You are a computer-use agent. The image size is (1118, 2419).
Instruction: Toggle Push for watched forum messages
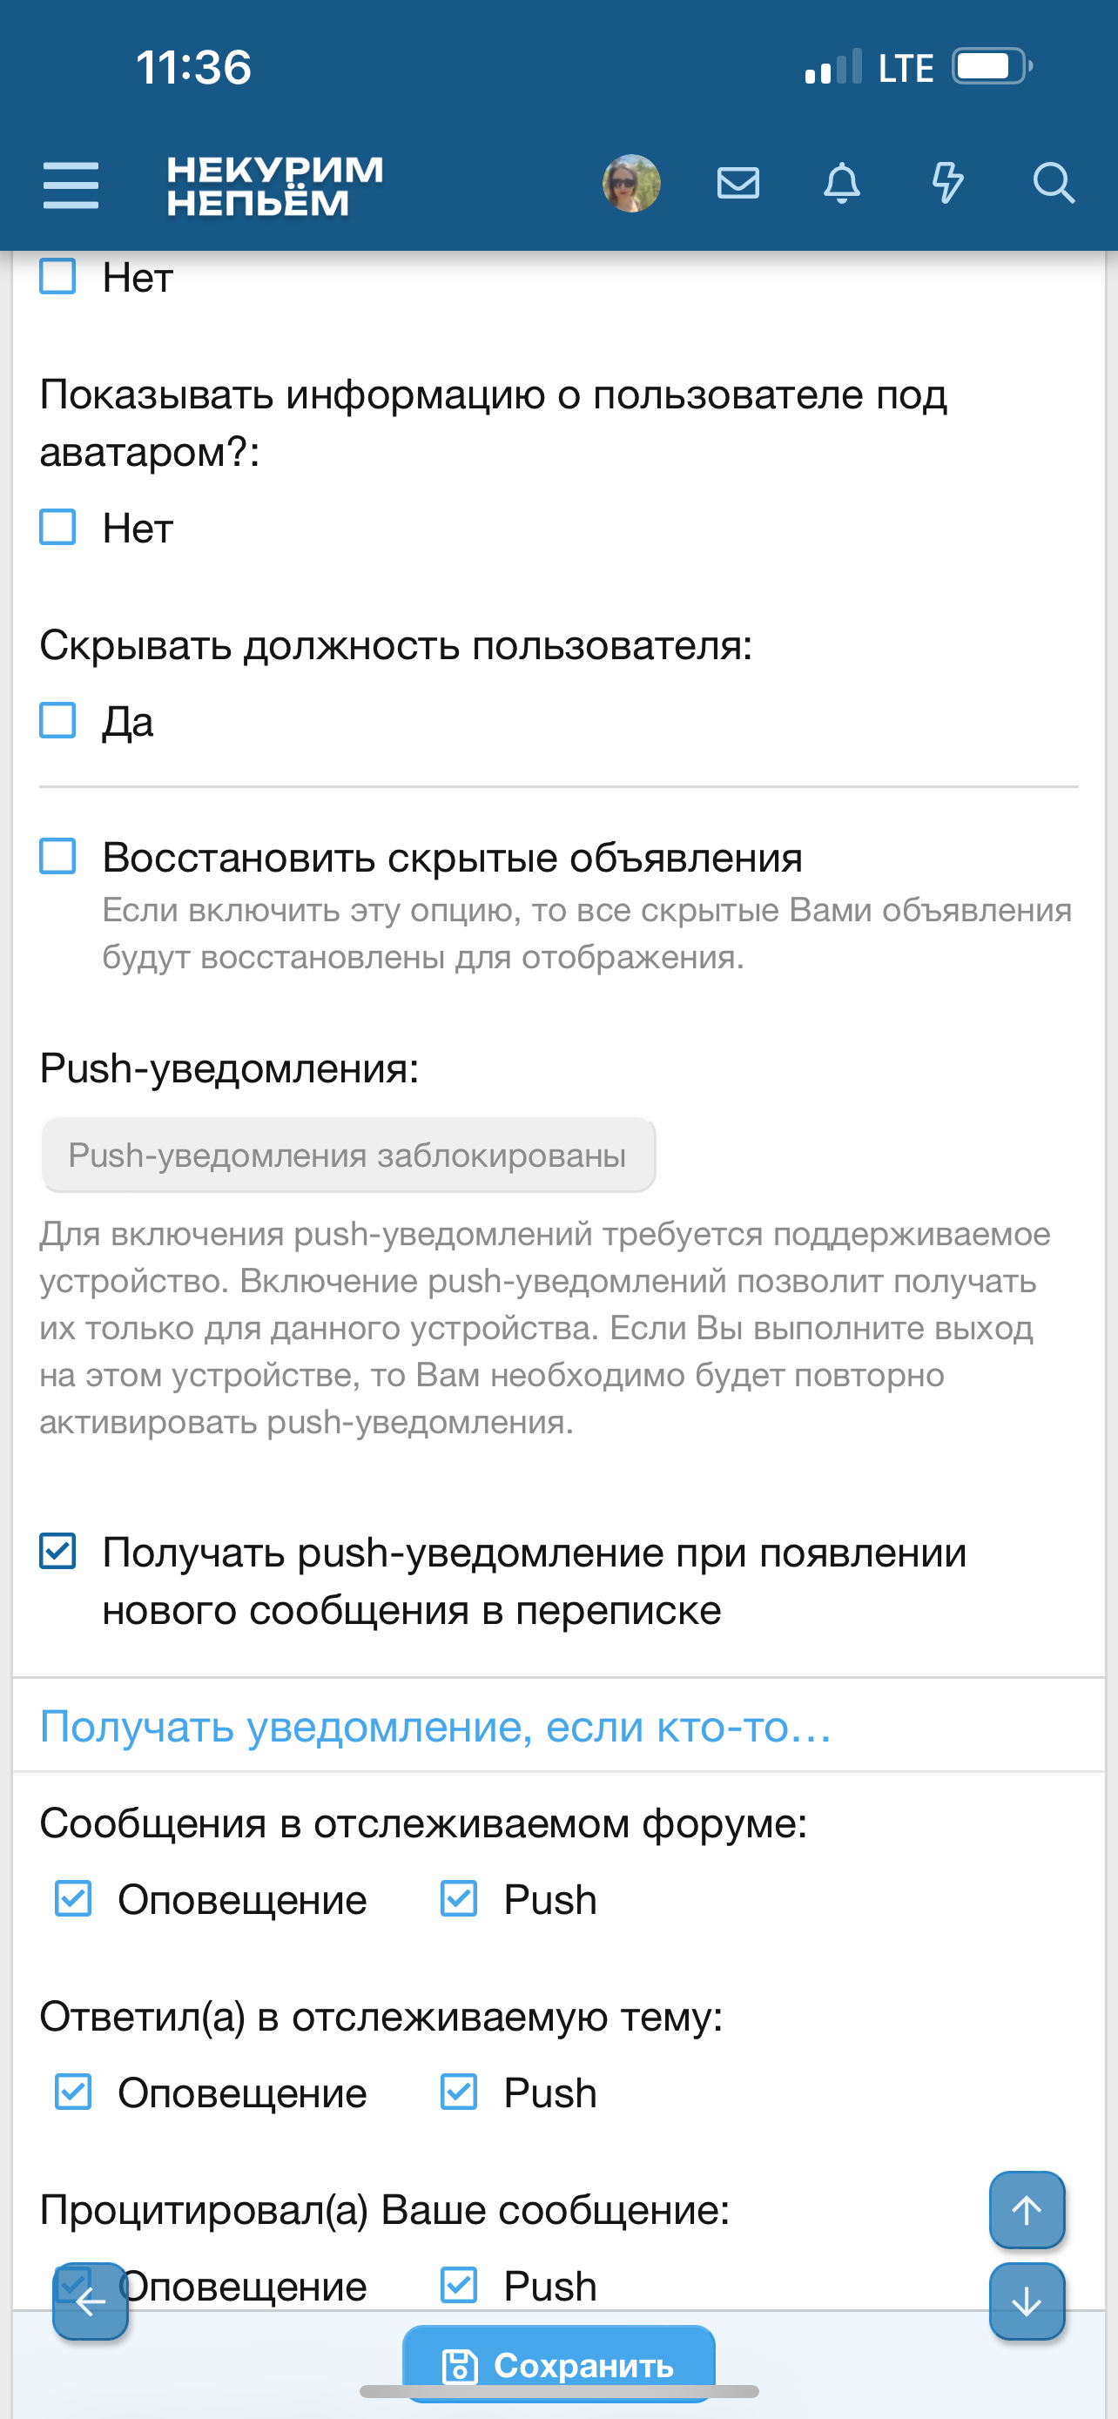coord(459,1899)
